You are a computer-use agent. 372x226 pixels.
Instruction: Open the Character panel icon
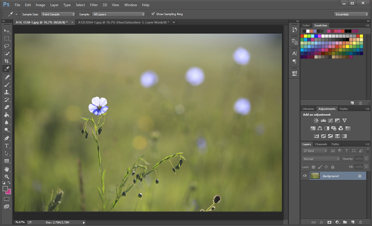(x=294, y=53)
